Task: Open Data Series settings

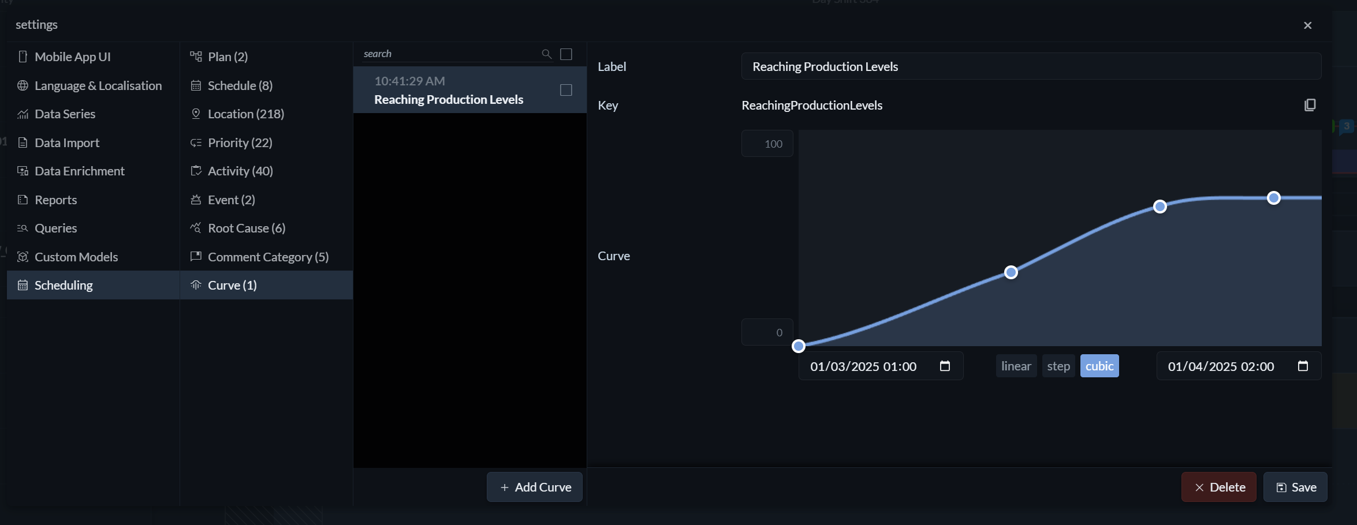Action: click(x=93, y=114)
